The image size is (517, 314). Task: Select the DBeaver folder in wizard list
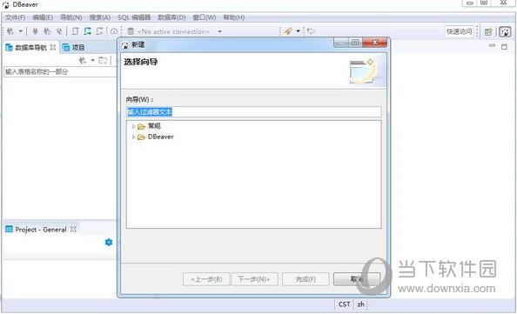tap(160, 137)
